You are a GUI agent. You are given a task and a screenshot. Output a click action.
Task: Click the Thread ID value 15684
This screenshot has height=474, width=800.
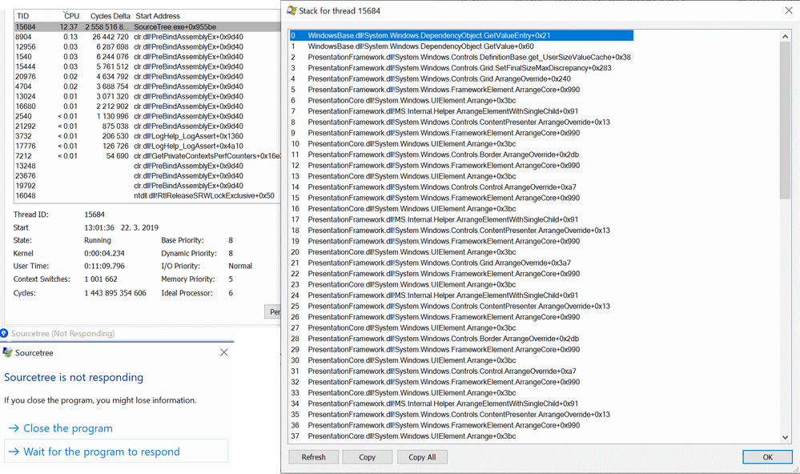(94, 215)
